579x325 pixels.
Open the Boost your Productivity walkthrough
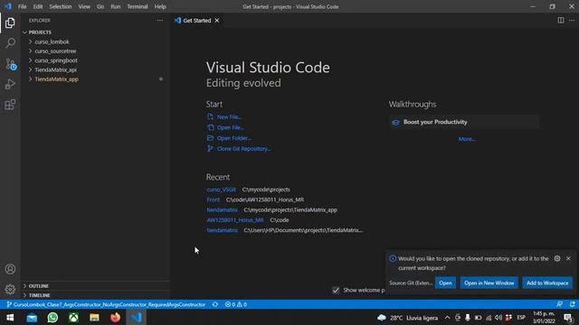tap(464, 122)
